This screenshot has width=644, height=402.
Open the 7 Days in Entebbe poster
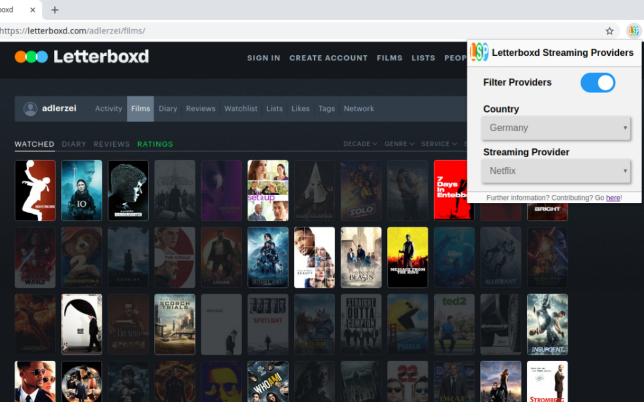pos(450,190)
